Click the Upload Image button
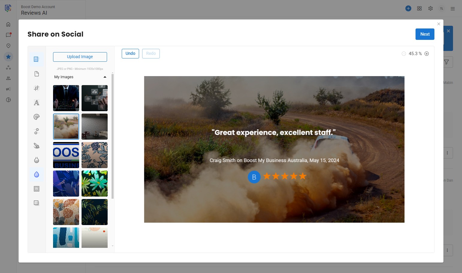 pos(80,57)
